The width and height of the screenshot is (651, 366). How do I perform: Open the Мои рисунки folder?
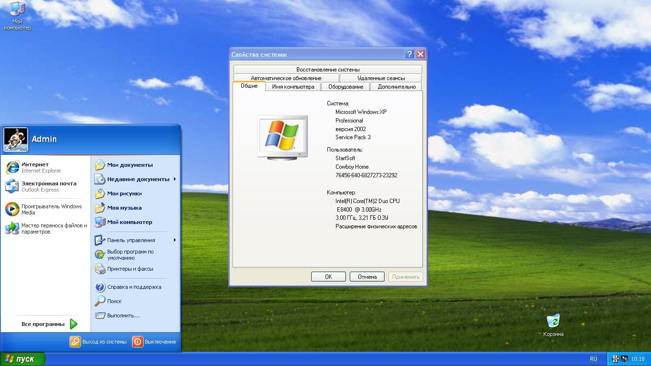(118, 193)
